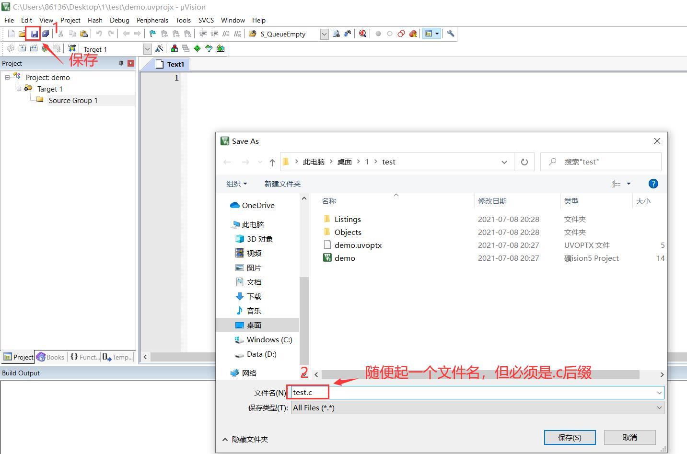Open Manage Project Items icon
The image size is (687, 454).
(x=174, y=48)
